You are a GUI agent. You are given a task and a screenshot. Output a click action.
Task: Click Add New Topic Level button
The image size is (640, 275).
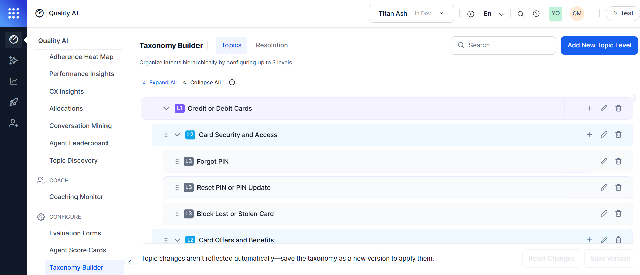[x=599, y=45]
